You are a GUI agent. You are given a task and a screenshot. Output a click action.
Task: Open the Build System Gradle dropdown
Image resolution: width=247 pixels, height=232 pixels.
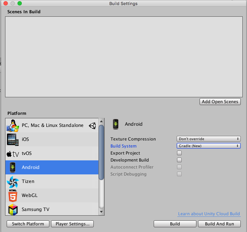coord(208,146)
